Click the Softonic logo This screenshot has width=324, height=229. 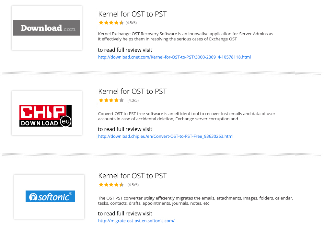50,196
